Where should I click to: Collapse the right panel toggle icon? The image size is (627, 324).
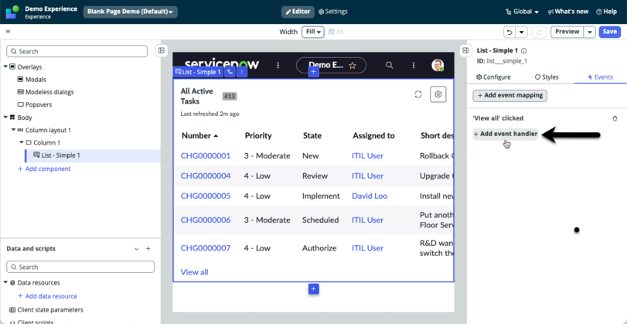coord(465,50)
